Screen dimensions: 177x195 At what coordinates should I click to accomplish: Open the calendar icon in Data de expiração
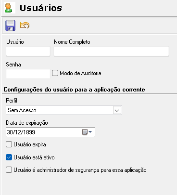click(85, 132)
